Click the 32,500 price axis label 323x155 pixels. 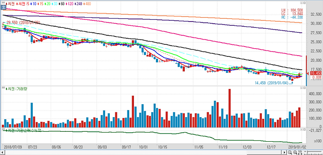tap(316, 14)
